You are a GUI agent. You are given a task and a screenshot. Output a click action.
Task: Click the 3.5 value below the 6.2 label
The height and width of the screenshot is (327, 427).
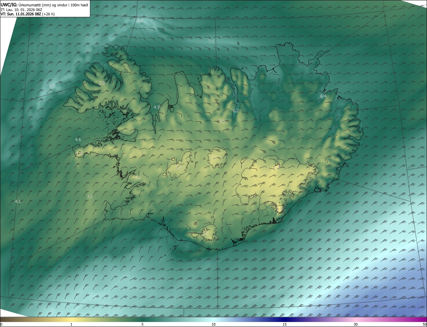(x=222, y=121)
